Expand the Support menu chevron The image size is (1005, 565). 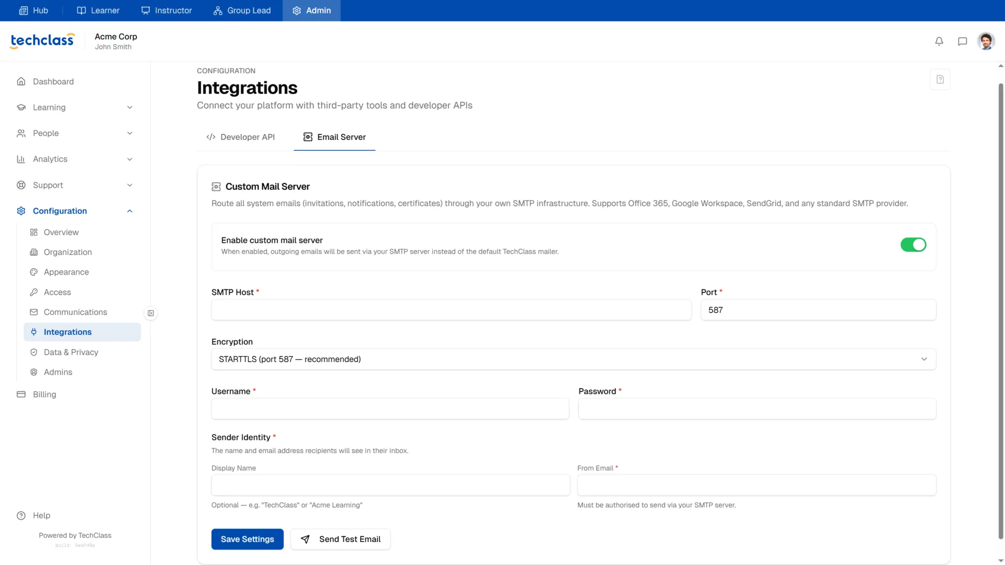pos(130,185)
